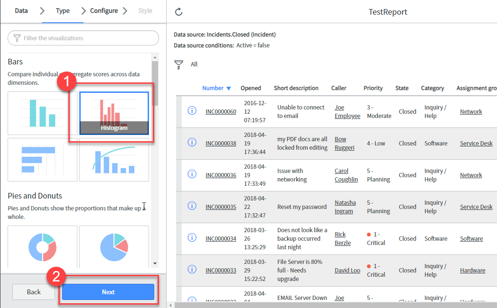Sort by the State column
Image resolution: width=497 pixels, height=308 pixels.
(x=402, y=88)
